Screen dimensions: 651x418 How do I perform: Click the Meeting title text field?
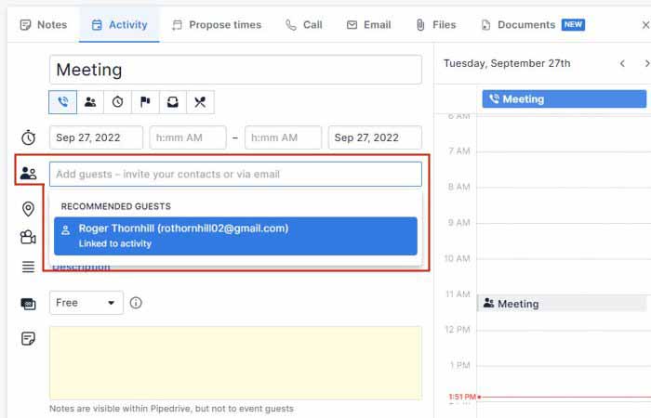(235, 70)
